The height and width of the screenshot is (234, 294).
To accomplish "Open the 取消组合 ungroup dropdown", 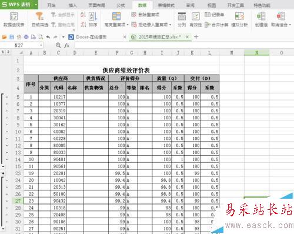I will [290, 25].
